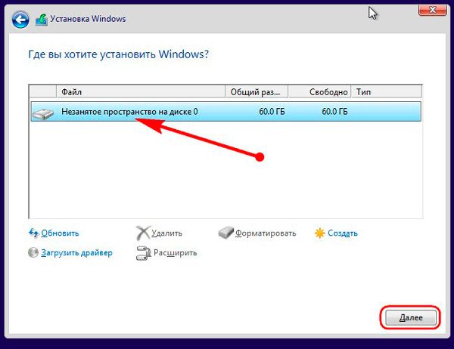Click the star icon beside Создать
Viewport: 454px width, 349px height.
tap(319, 233)
